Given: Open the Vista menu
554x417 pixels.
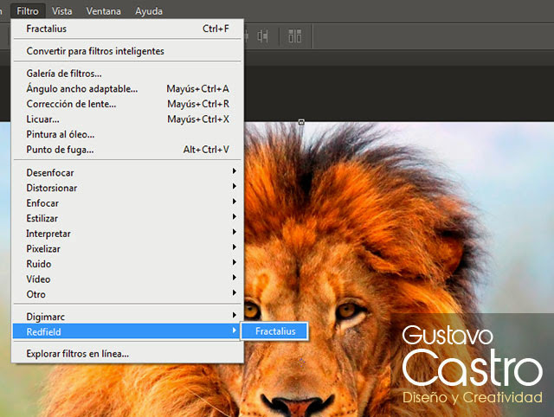Looking at the screenshot, I should 61,11.
